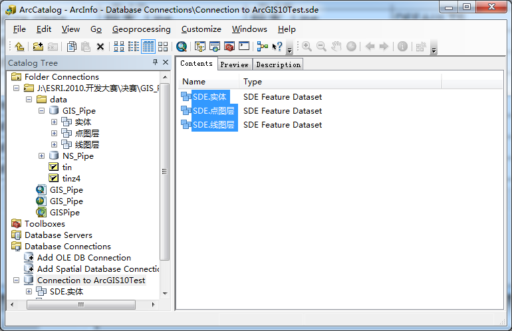
Task: Open the File menu
Action: [19, 29]
